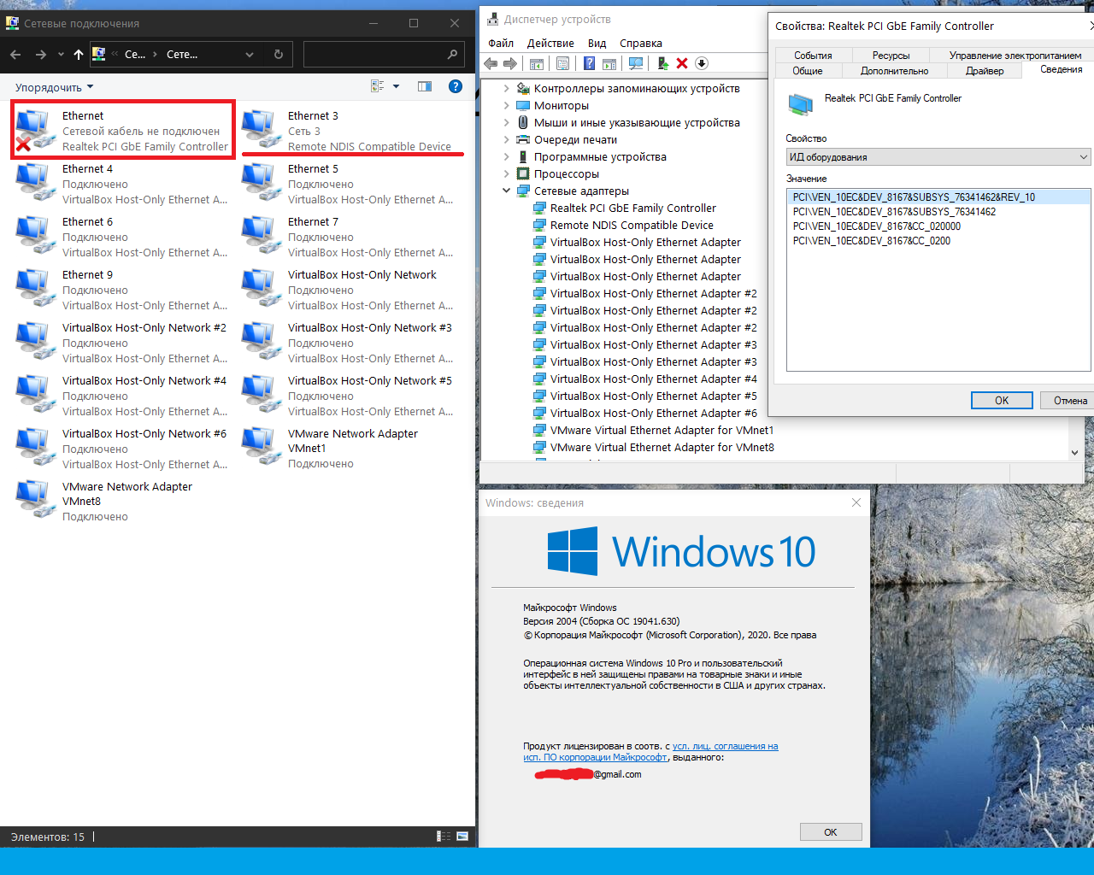
Task: Select Ethernet 3 Remote NDIS connection
Action: tap(352, 131)
